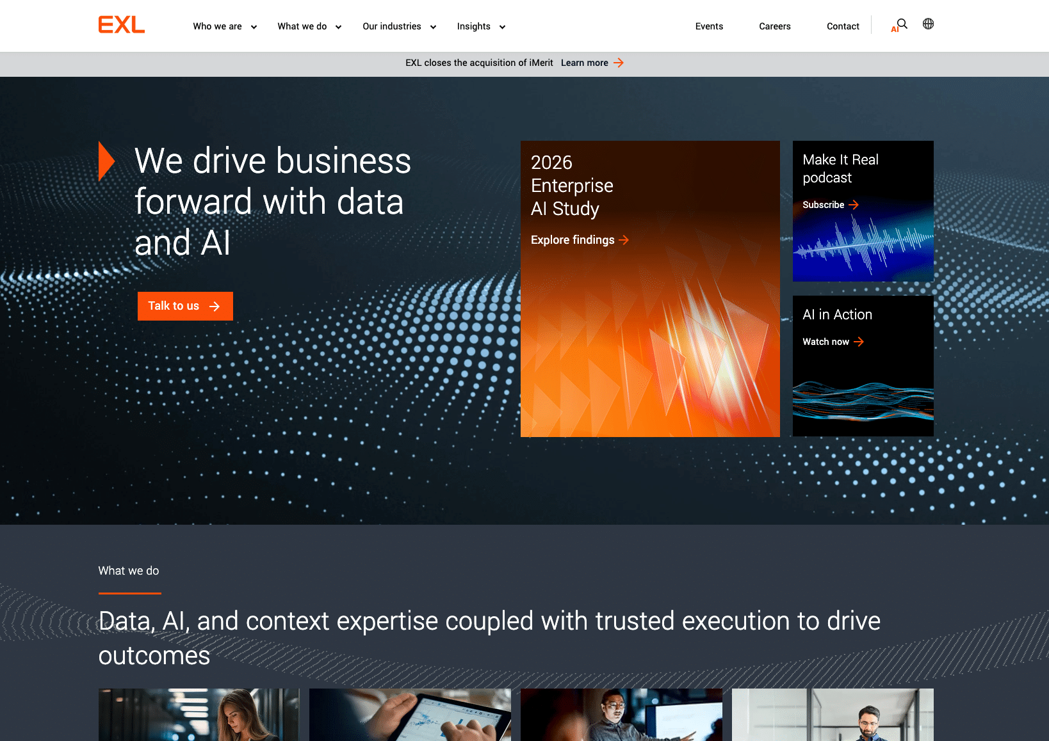1049x741 pixels.
Task: Open the What we do nav menu
Action: click(302, 26)
